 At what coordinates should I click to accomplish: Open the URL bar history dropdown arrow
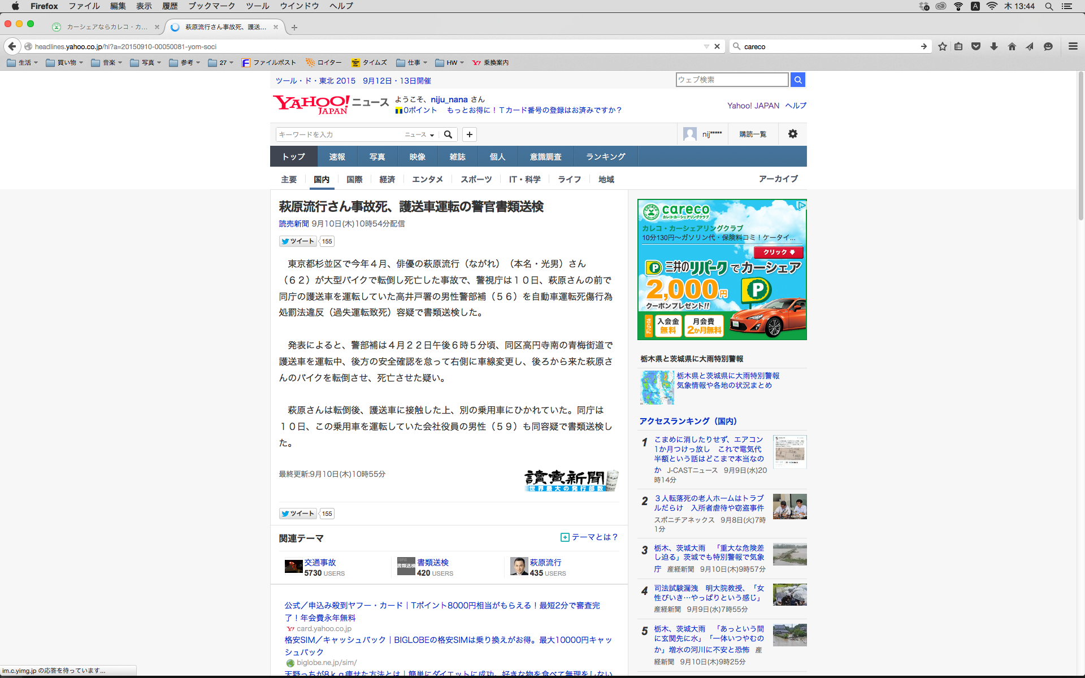click(x=706, y=46)
